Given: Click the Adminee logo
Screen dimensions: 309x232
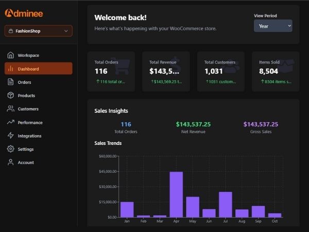Looking at the screenshot, I should point(24,12).
